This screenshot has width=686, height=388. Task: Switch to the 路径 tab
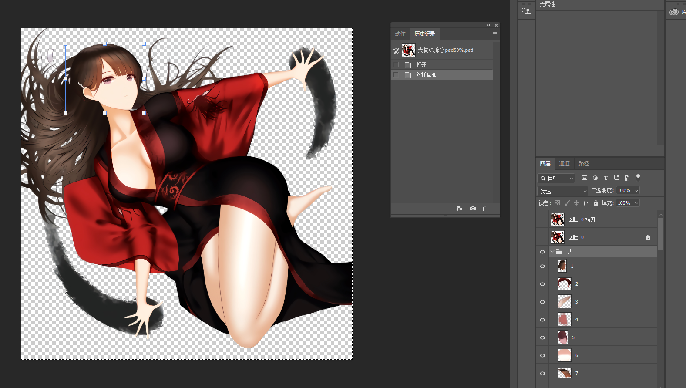tap(584, 163)
